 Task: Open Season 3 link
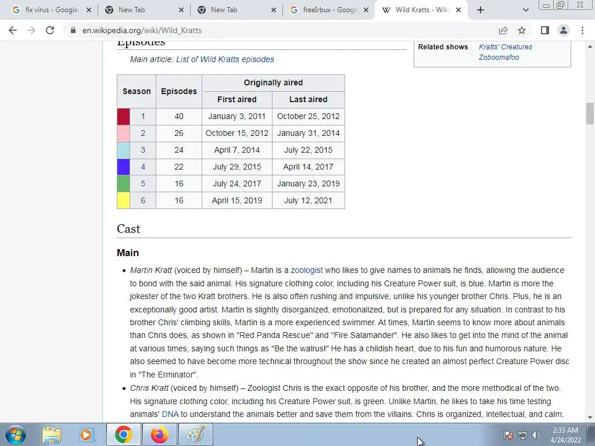click(143, 150)
